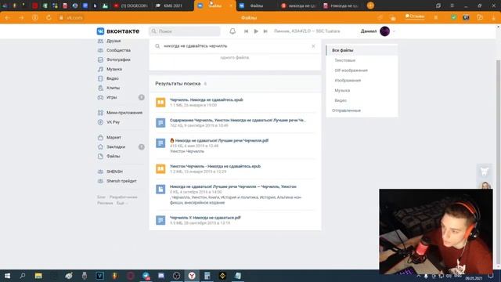Open Никогда не сдаваться! Лучшие речи — Черчилль, Уинстон
The height and width of the screenshot is (282, 501).
[x=233, y=186]
